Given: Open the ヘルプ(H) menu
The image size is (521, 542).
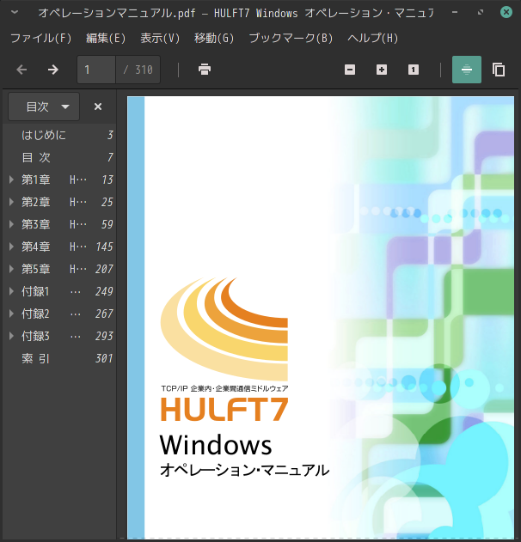Looking at the screenshot, I should pyautogui.click(x=372, y=38).
